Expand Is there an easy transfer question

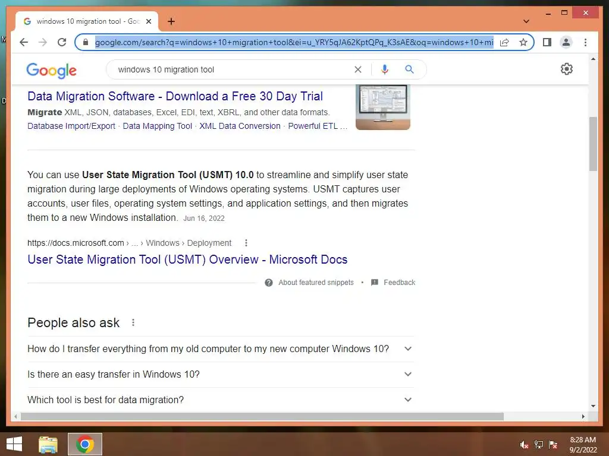pos(221,375)
